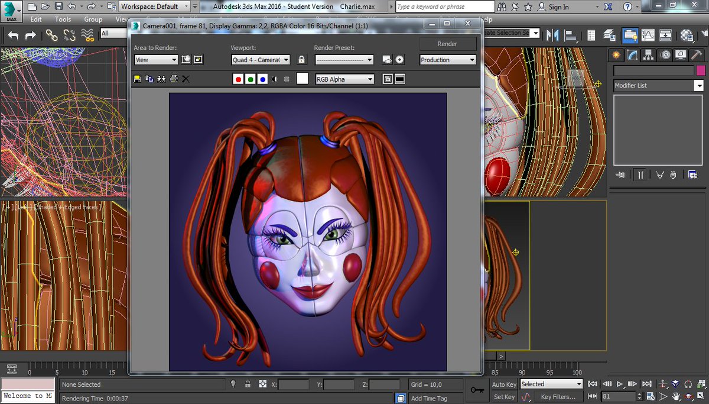Open the Group menu

[93, 20]
